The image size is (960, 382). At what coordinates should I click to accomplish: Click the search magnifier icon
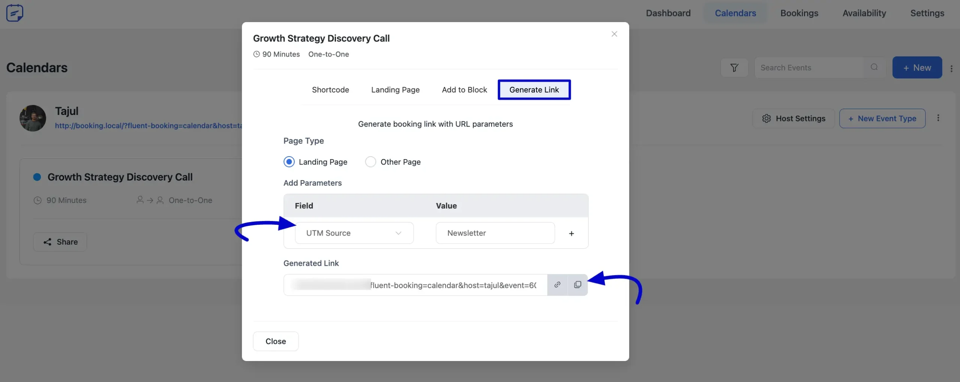[x=874, y=67]
